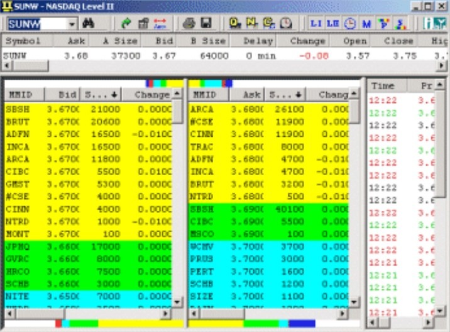Viewport: 450px width, 332px height.
Task: Click the yellow N toolbar icon
Action: [251, 23]
